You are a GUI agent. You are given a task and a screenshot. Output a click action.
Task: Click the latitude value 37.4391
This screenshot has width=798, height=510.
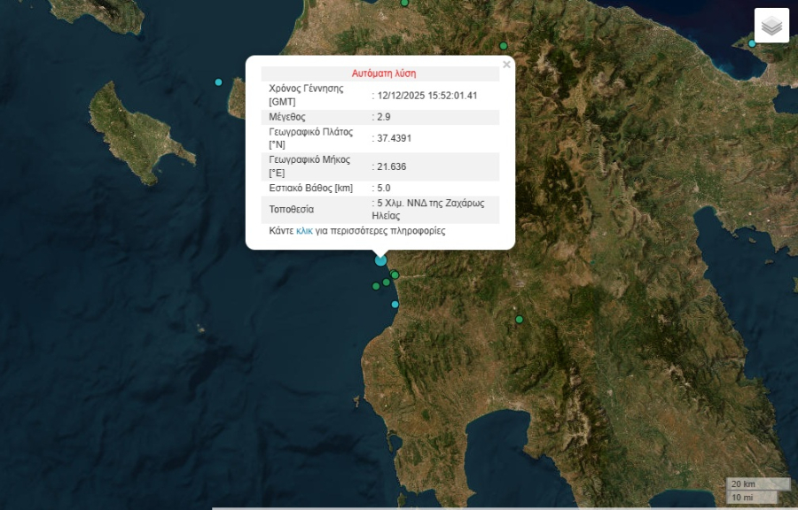click(x=394, y=138)
